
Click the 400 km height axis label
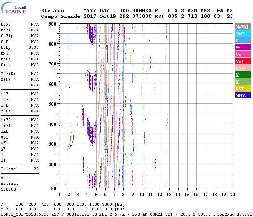(x=52, y=124)
